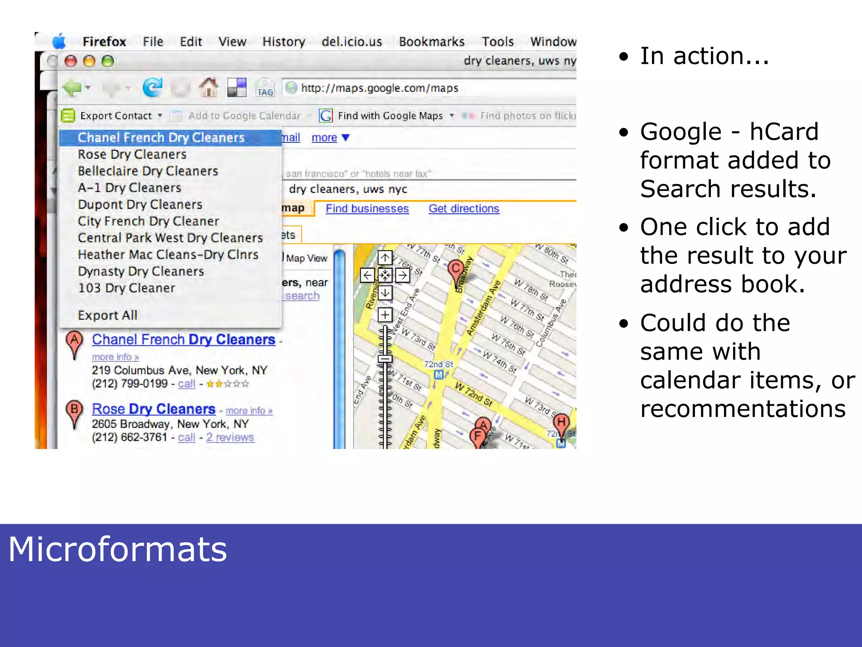This screenshot has height=647, width=862.
Task: Open the Apple menu
Action: [59, 41]
